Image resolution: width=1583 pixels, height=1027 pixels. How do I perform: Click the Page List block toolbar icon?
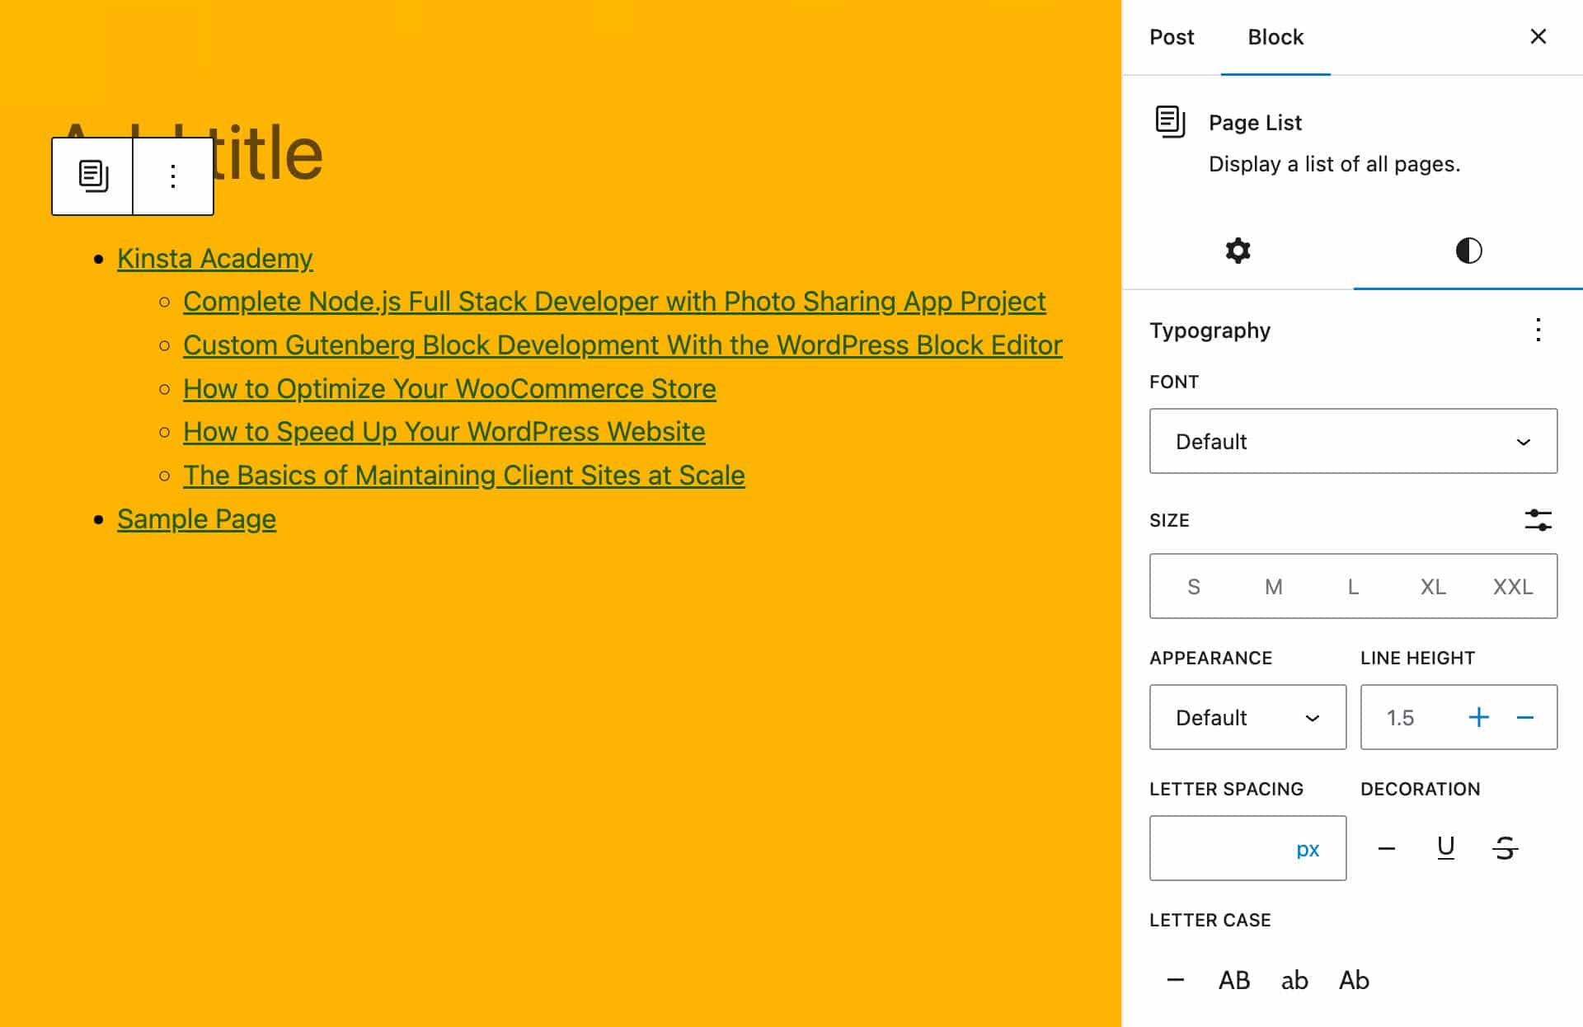(x=92, y=176)
